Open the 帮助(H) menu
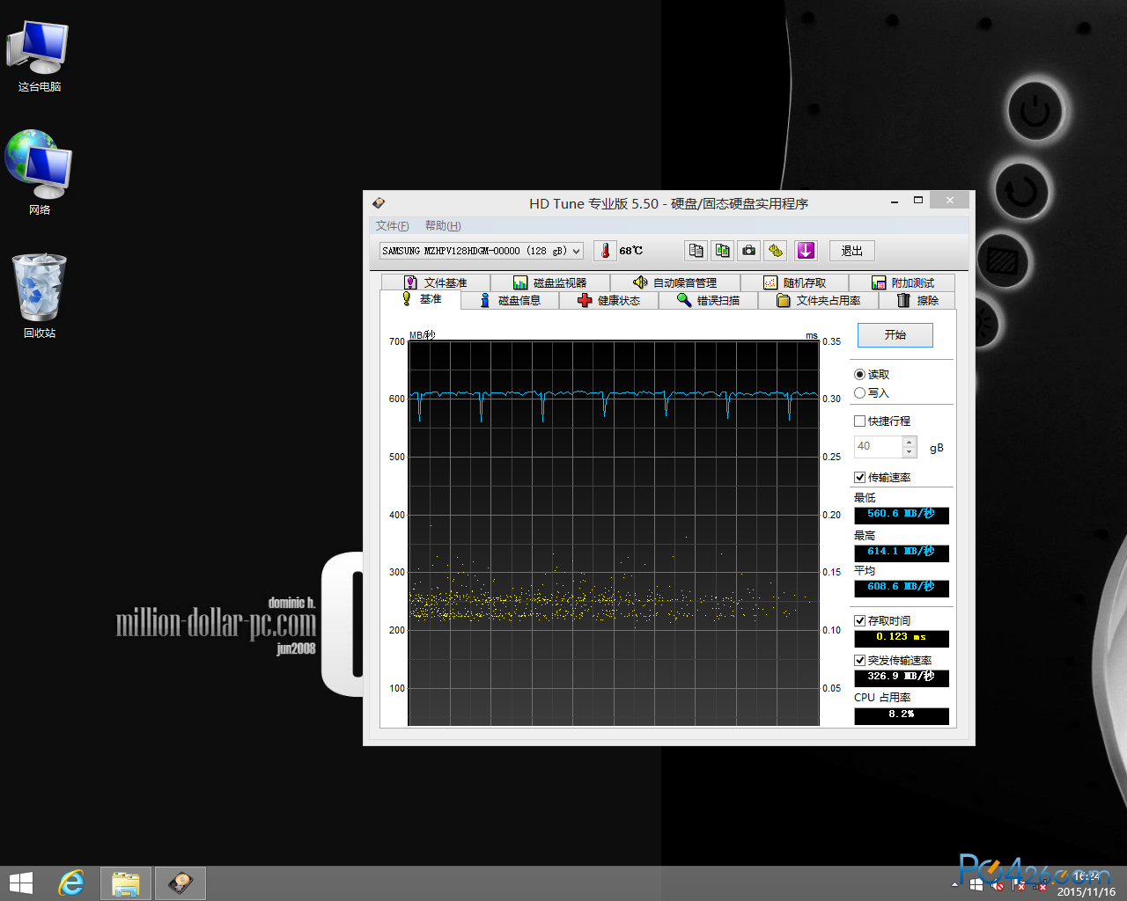This screenshot has height=901, width=1127. (x=443, y=226)
